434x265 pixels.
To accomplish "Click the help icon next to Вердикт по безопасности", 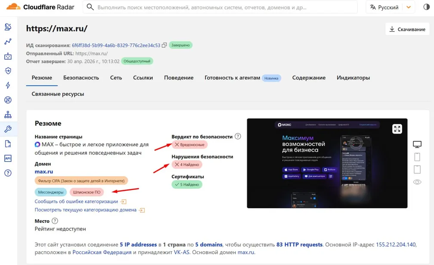I will (238, 136).
